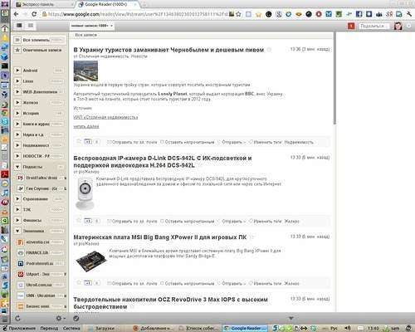
Task: Click the D-Link camera product image
Action: tap(85, 193)
